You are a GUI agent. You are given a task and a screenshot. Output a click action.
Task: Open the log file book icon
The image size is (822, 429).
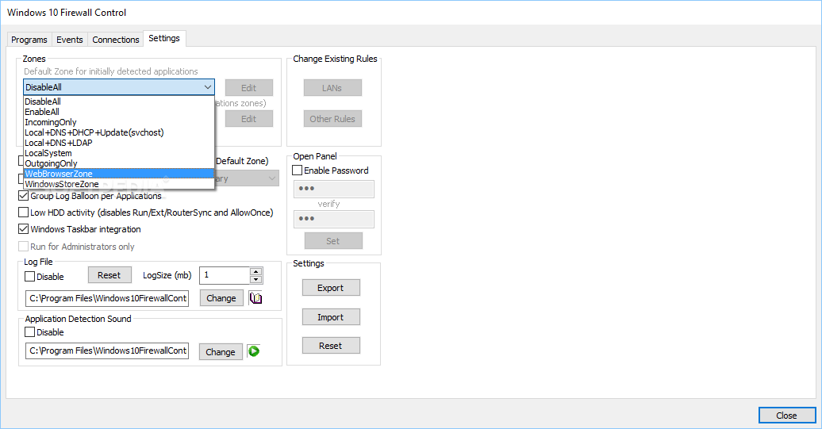click(x=255, y=298)
